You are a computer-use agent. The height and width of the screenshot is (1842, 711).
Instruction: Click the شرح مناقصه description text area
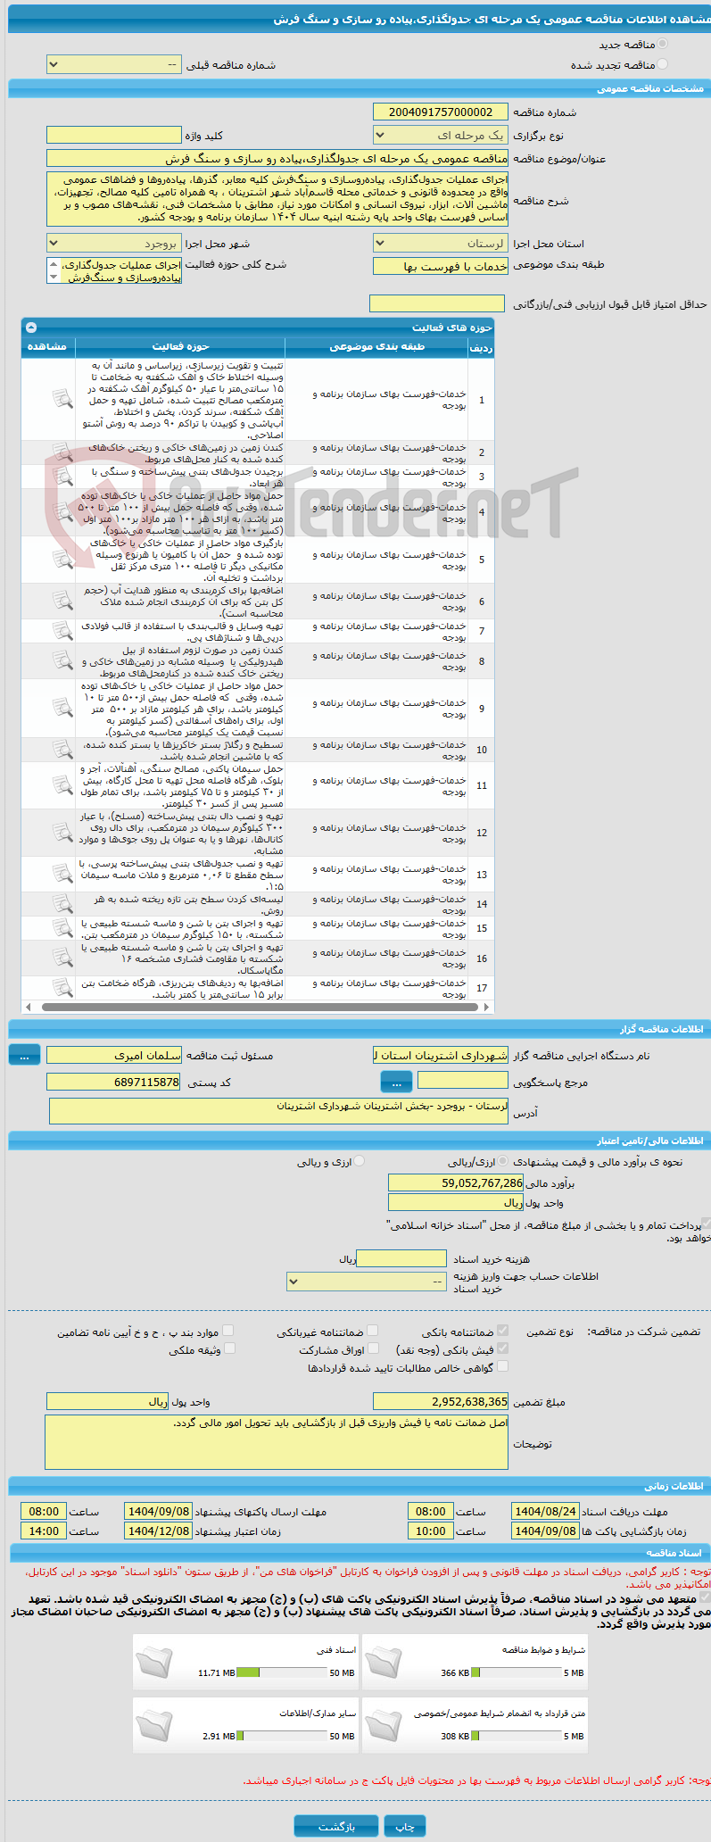[x=277, y=198]
